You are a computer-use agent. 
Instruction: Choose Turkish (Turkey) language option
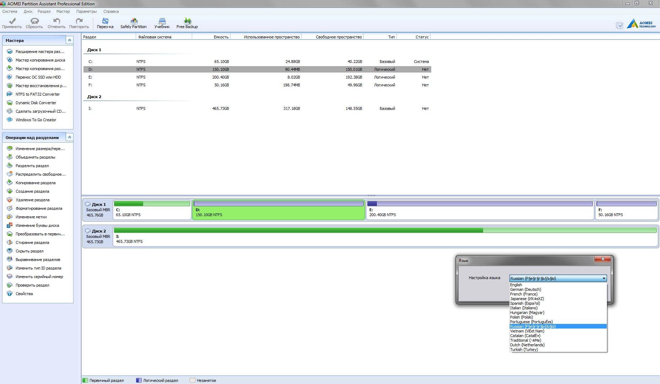[558, 350]
